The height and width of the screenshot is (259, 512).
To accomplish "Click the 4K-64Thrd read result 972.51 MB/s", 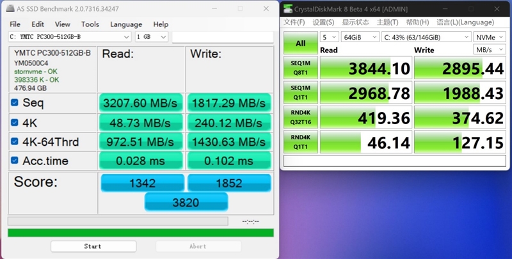I will pos(141,141).
